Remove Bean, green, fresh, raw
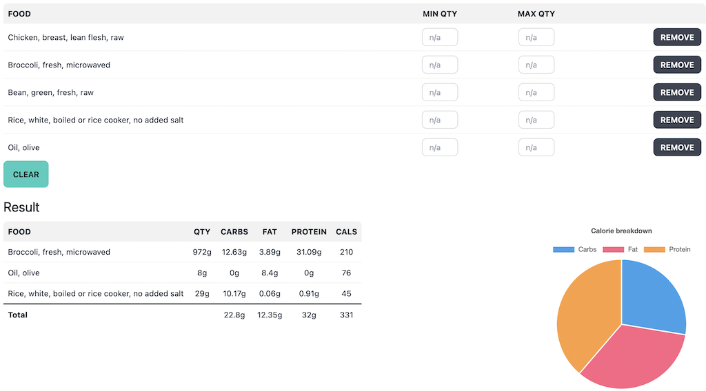The height and width of the screenshot is (391, 706). (676, 92)
